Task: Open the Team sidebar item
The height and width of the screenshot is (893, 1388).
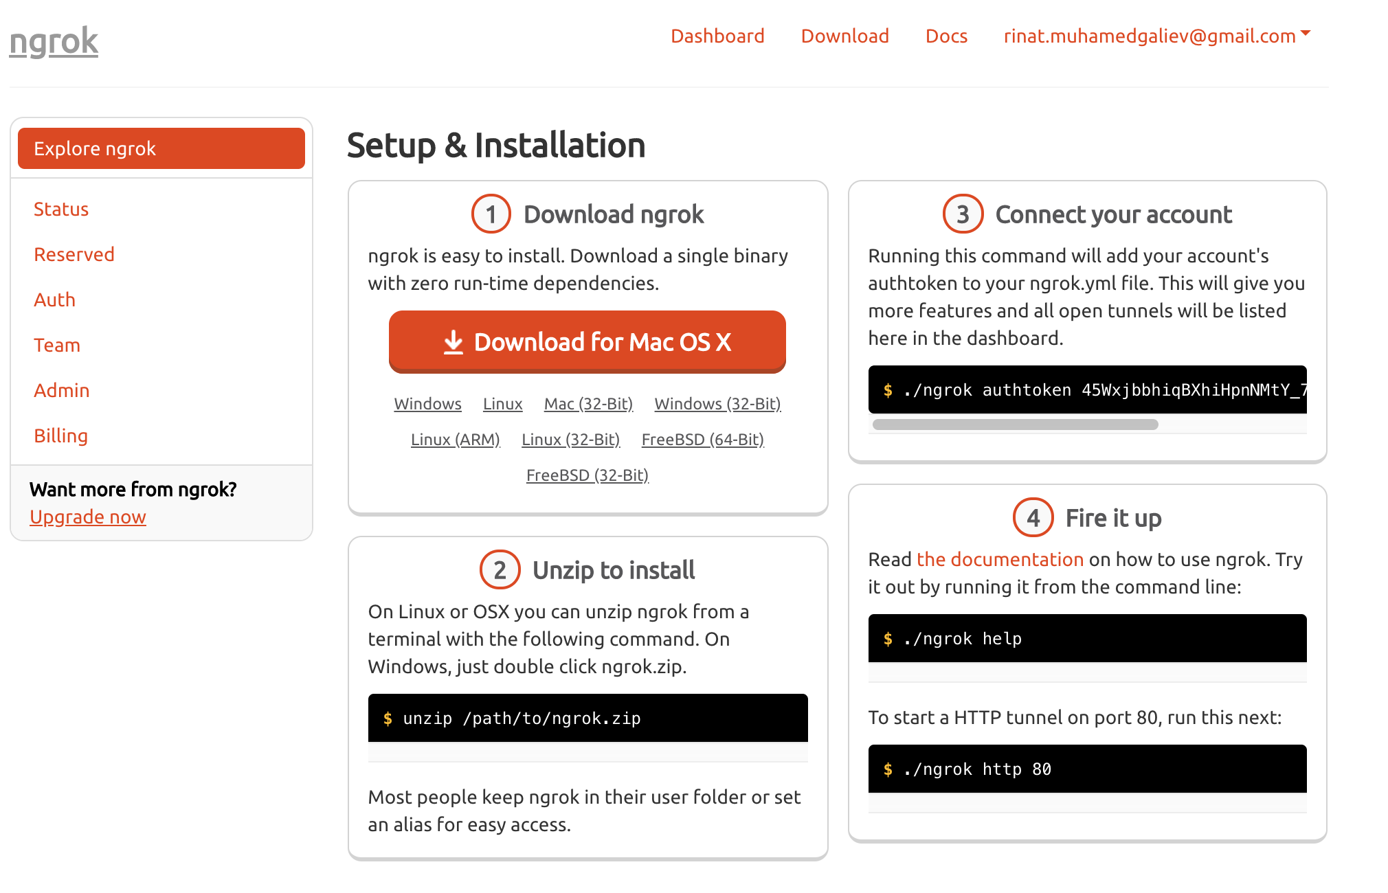Action: point(57,345)
